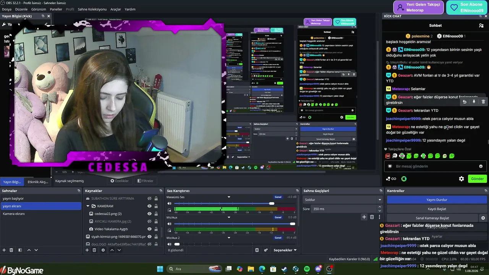Send chat message with Gönder button
Image resolution: width=489 pixels, height=275 pixels.
(x=477, y=179)
